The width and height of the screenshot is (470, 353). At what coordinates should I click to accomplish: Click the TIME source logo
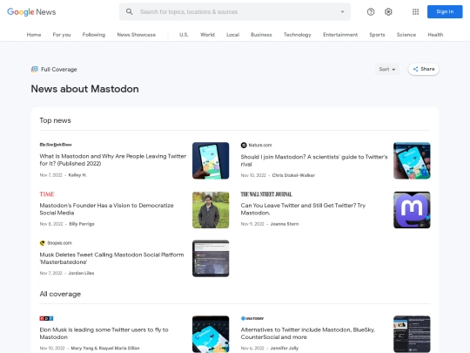(47, 194)
